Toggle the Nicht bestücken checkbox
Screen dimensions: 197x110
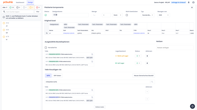(x=127, y=15)
